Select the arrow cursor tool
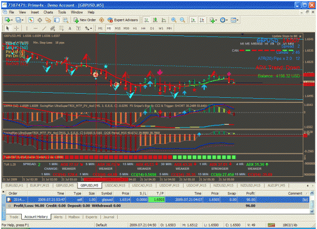Image resolution: width=317 pixels, height=229 pixels. (x=8, y=28)
